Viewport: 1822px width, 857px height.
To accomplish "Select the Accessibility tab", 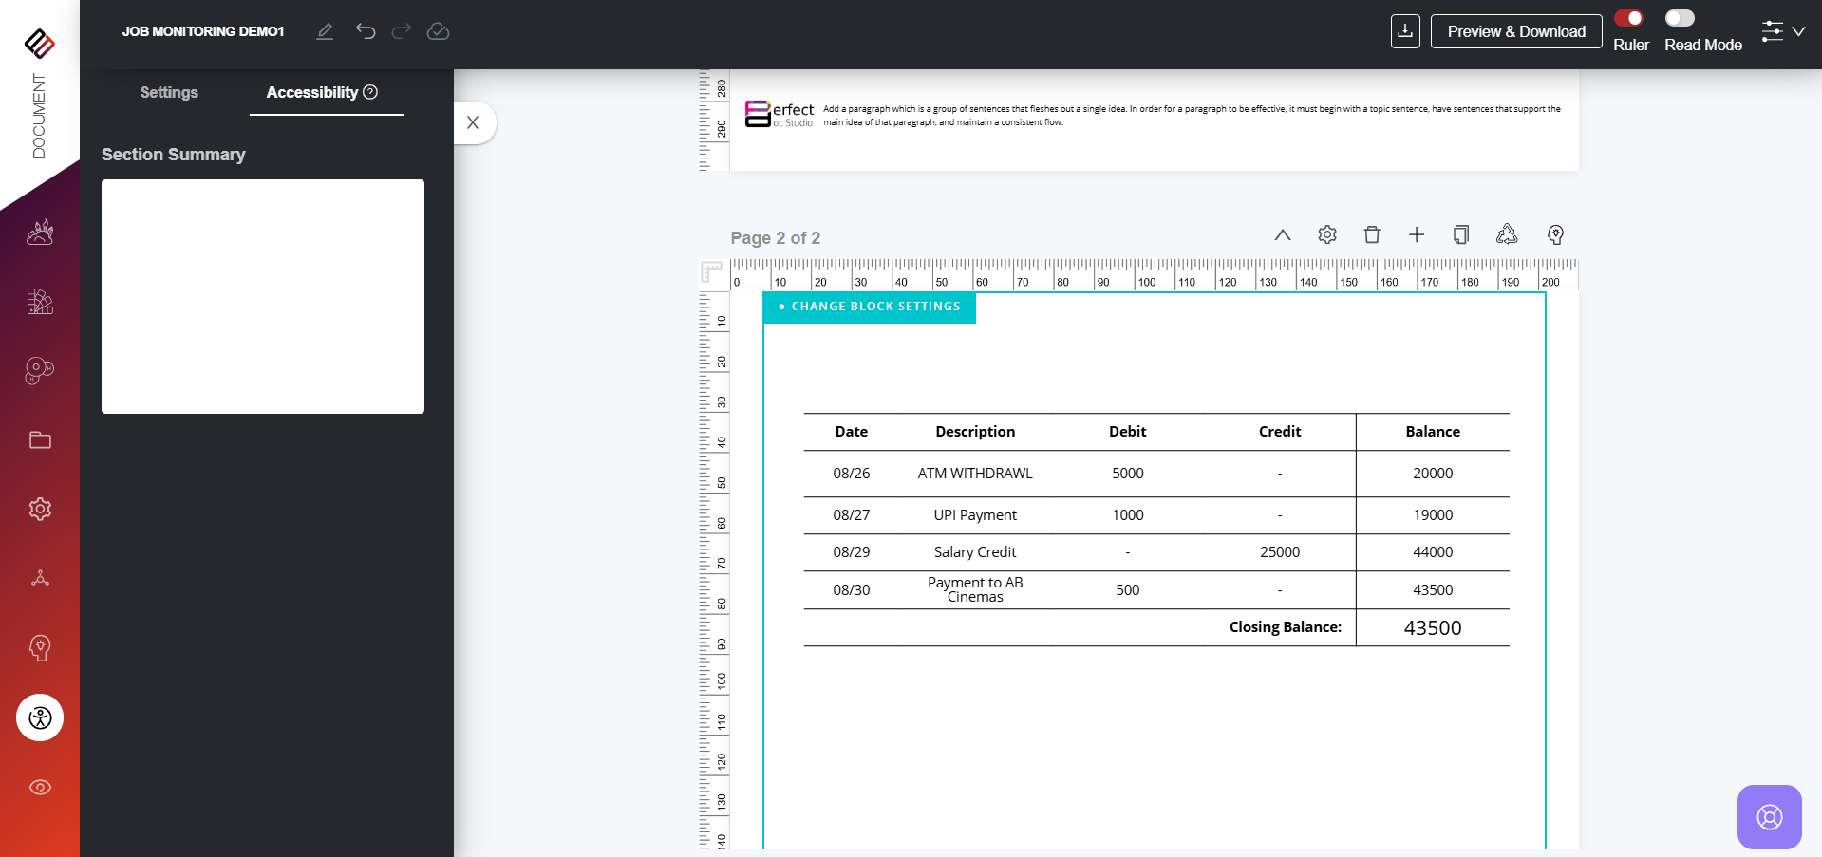I will pos(321,92).
